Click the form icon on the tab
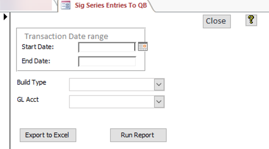The image size is (269, 149). (65, 5)
